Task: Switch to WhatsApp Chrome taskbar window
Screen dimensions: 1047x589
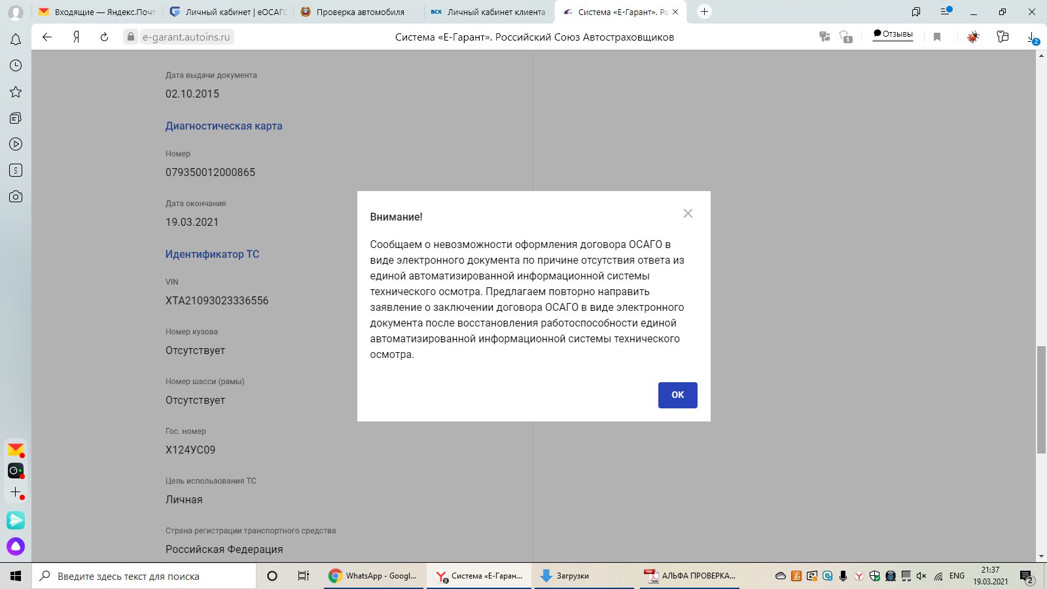Action: (x=374, y=576)
